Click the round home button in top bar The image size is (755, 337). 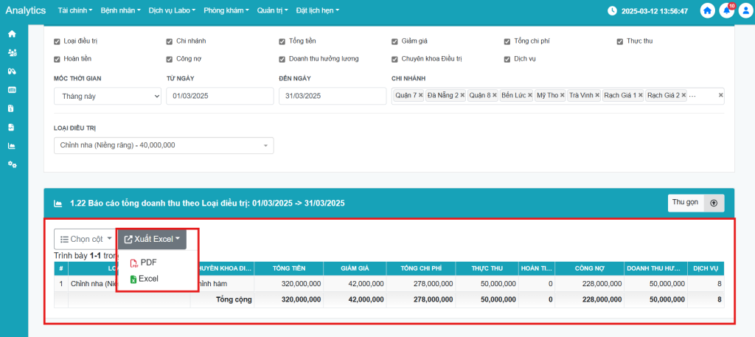tap(708, 10)
